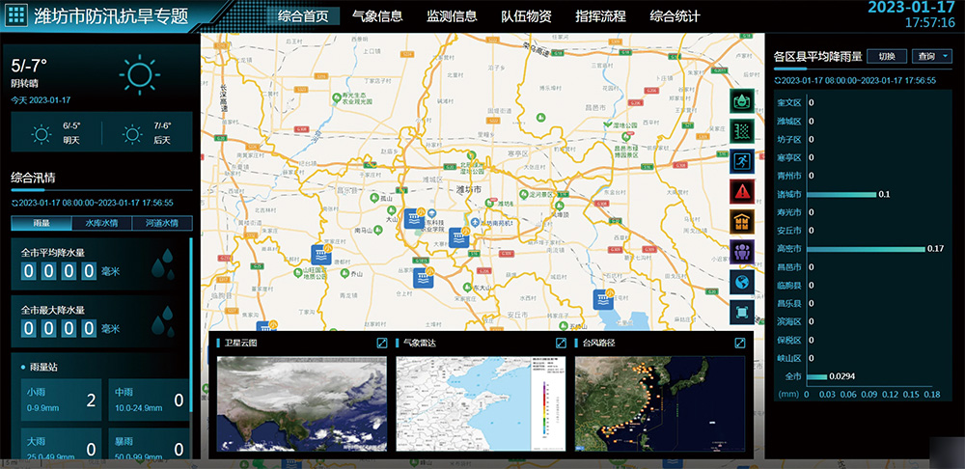This screenshot has width=965, height=469.
Task: Click the 切换 button in rainfall panel
Action: (887, 56)
